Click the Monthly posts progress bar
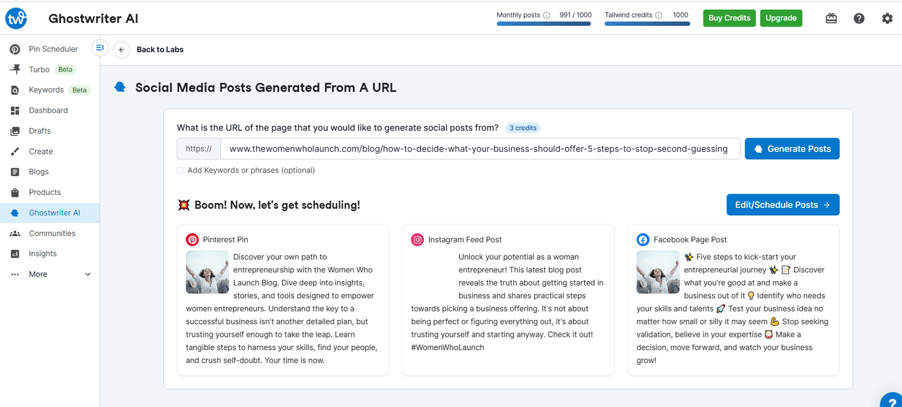This screenshot has width=902, height=407. pos(544,24)
